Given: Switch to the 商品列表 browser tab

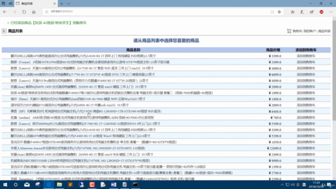Looking at the screenshot, I should pyautogui.click(x=36, y=4).
